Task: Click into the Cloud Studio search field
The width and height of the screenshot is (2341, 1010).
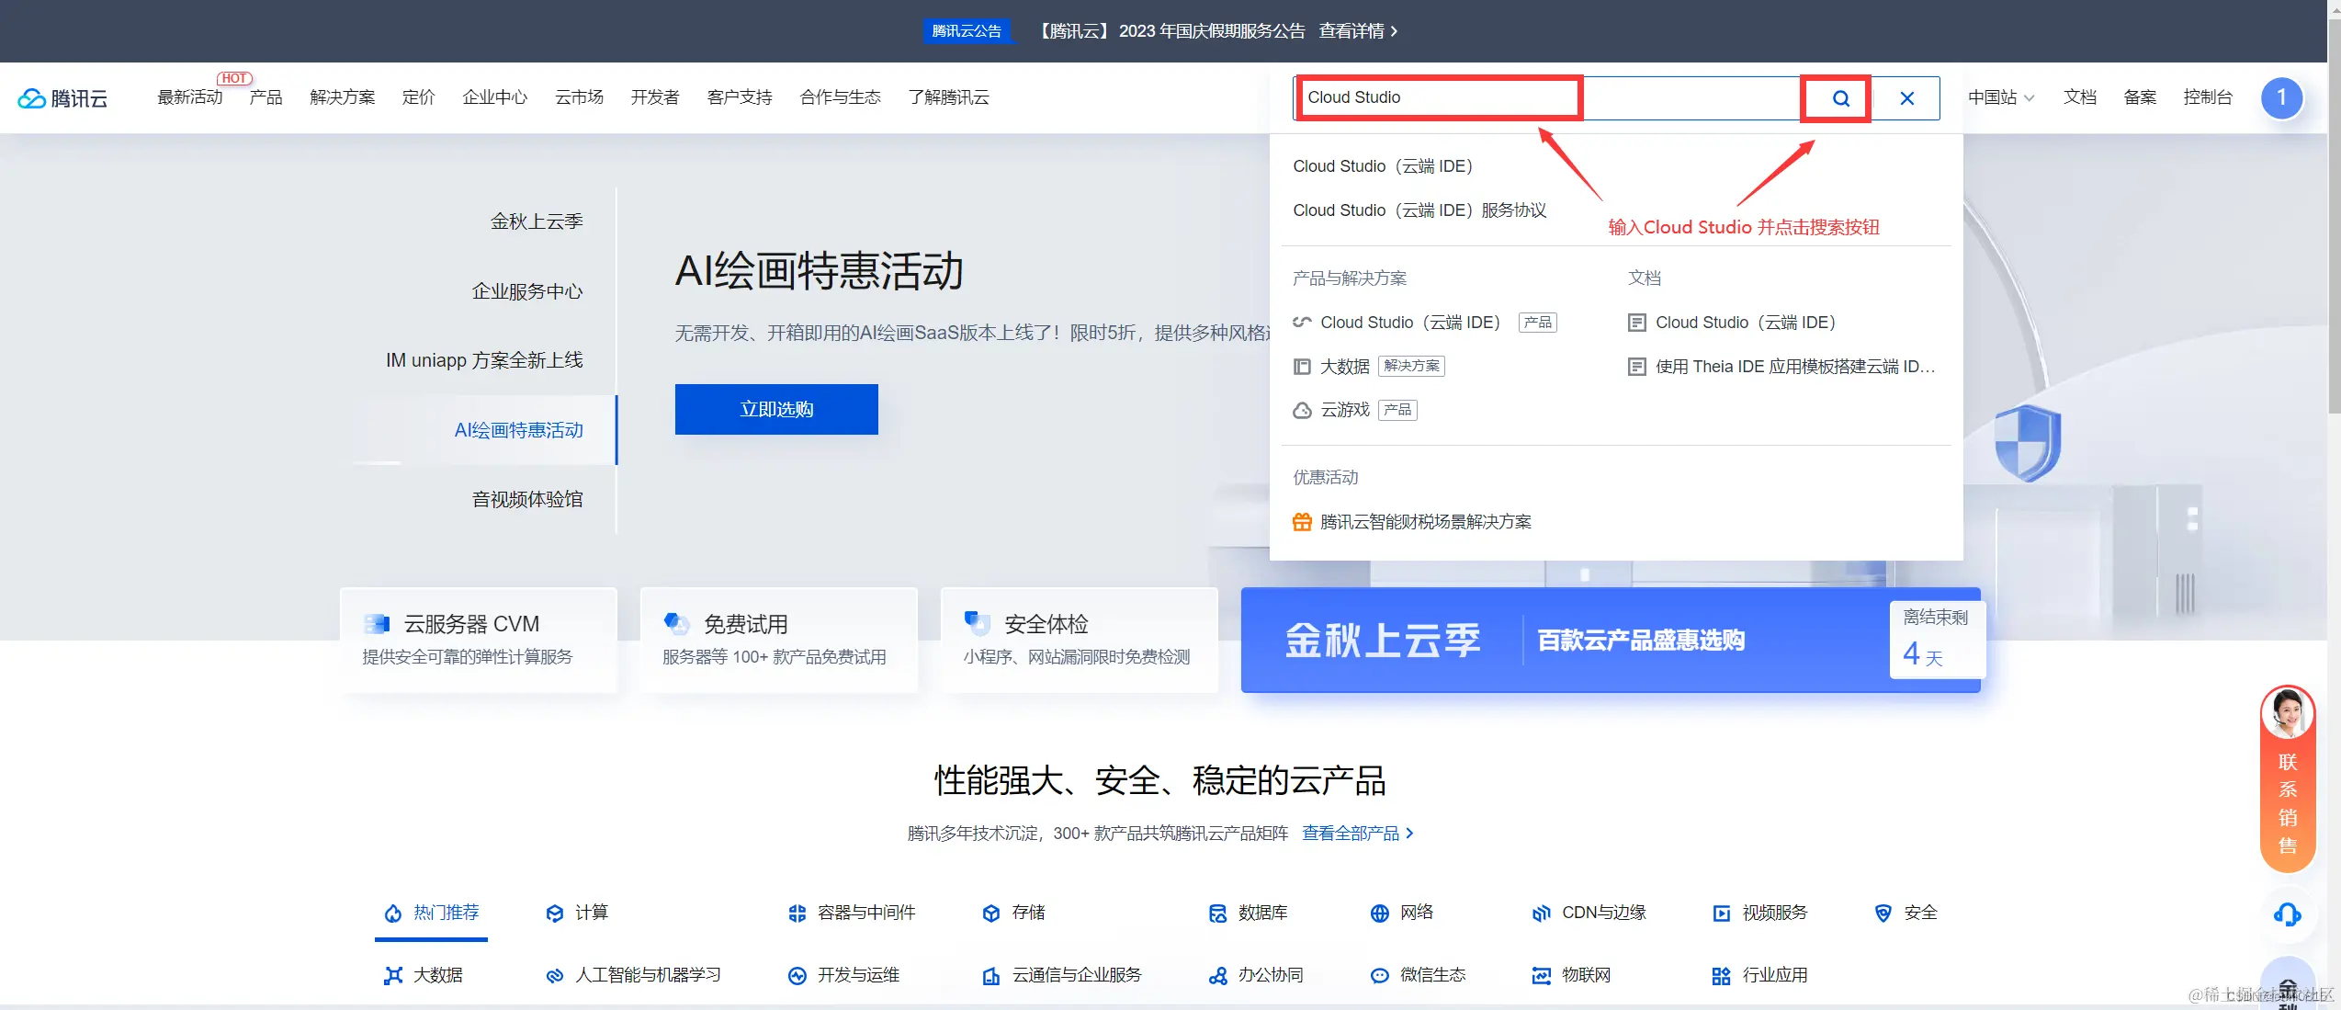Action: (1438, 97)
